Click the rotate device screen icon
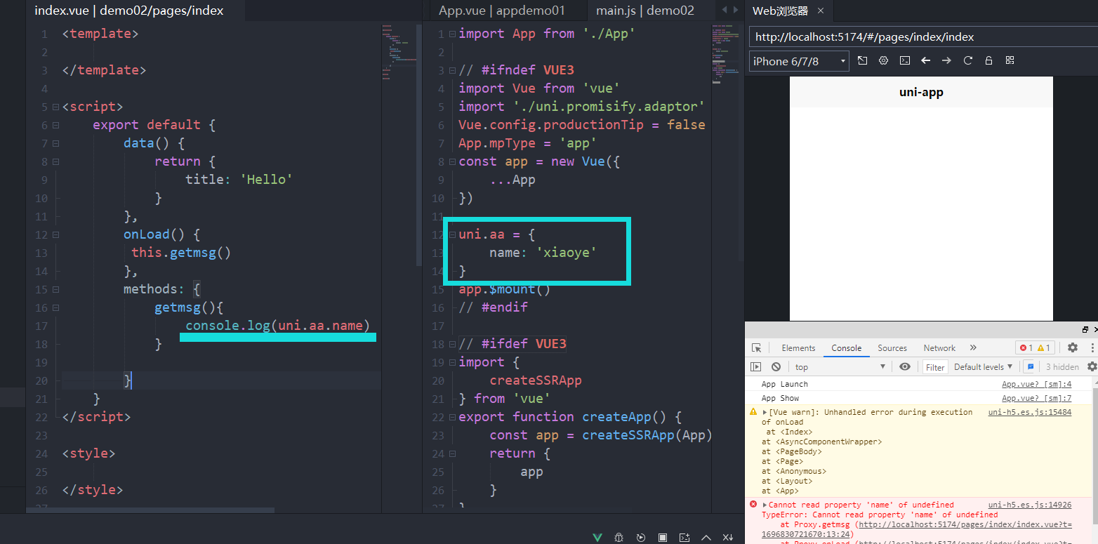The width and height of the screenshot is (1098, 544). 863,61
